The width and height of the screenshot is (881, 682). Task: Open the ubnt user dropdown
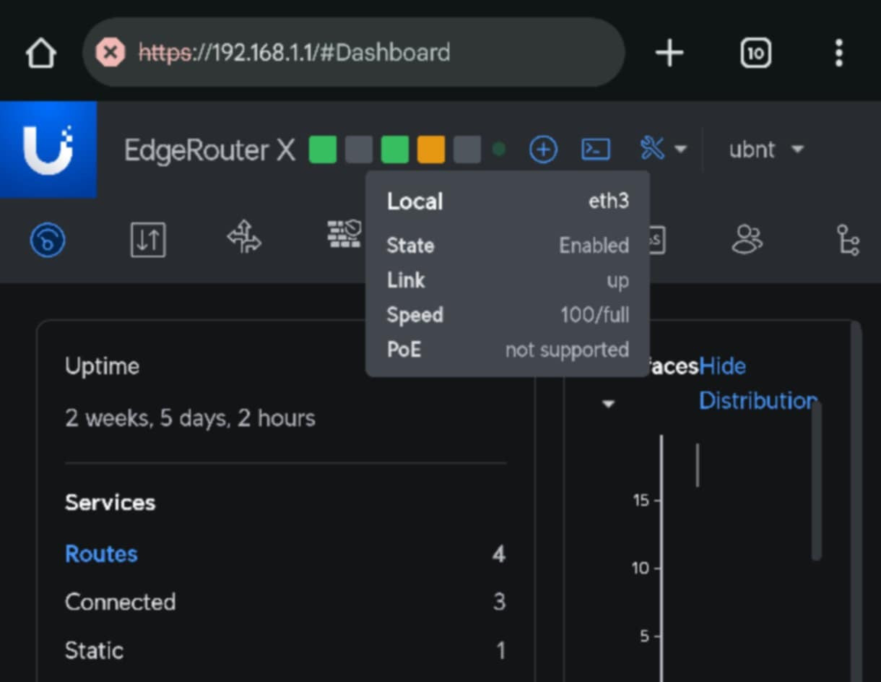[766, 150]
